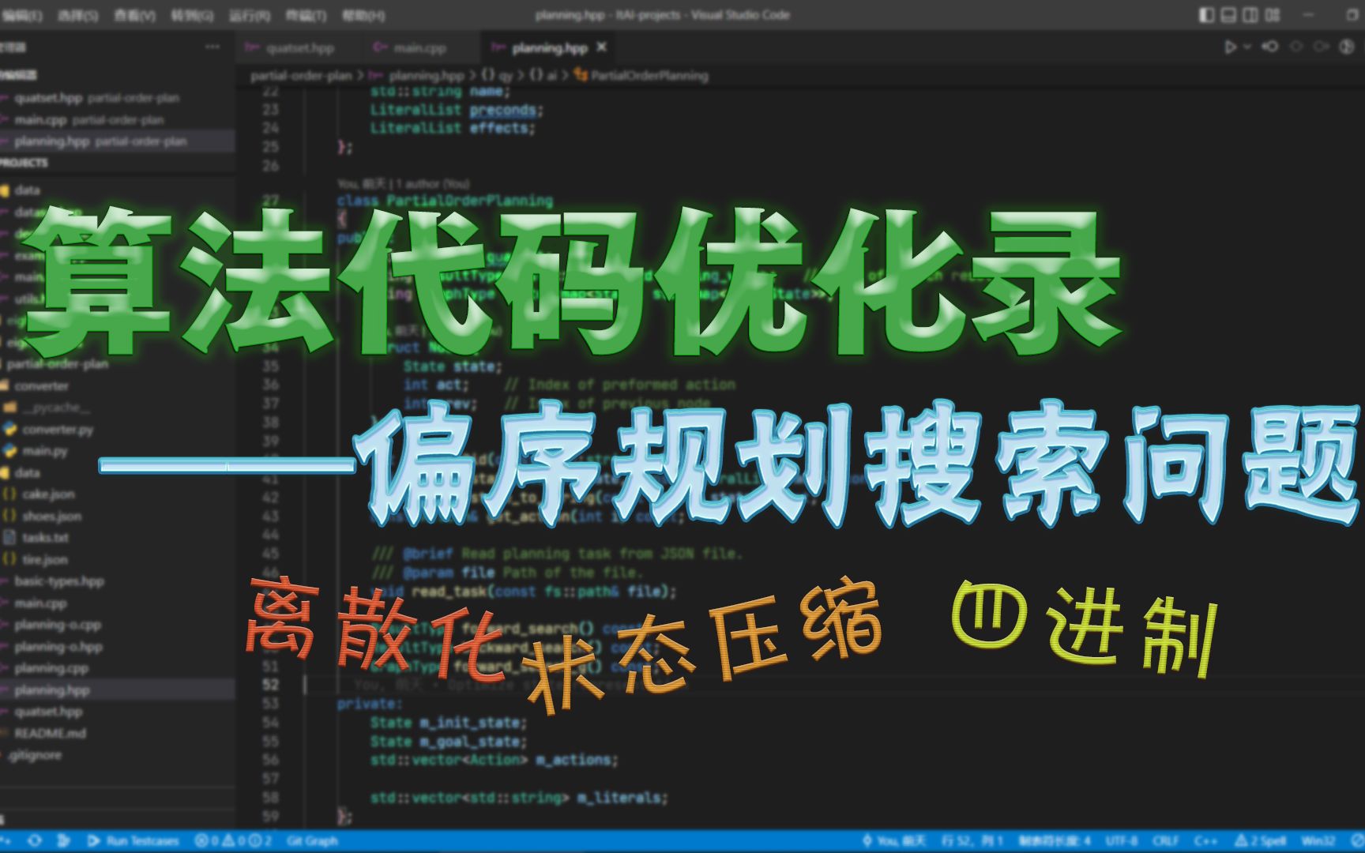
Task: Open .gitignore file
Action: pyautogui.click(x=118, y=755)
